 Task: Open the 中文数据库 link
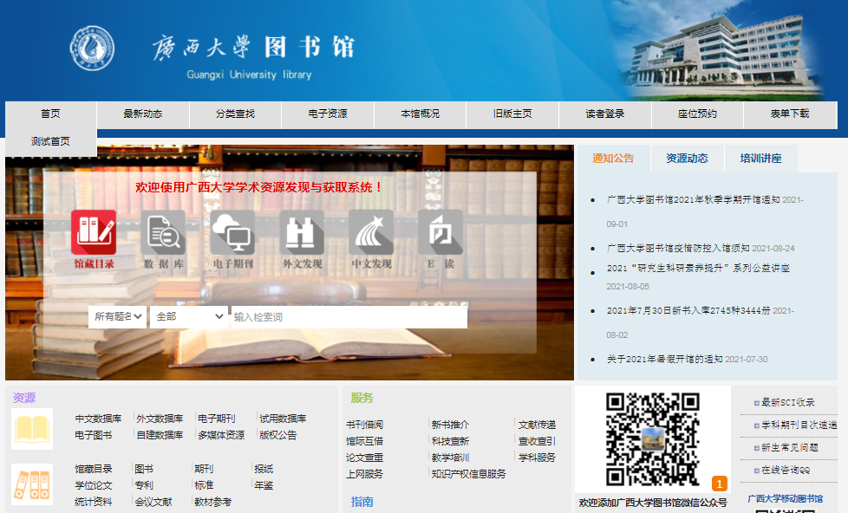99,419
